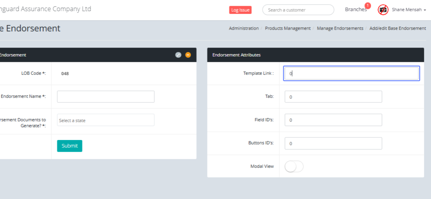
Task: Select the Tab input field
Action: tap(333, 97)
